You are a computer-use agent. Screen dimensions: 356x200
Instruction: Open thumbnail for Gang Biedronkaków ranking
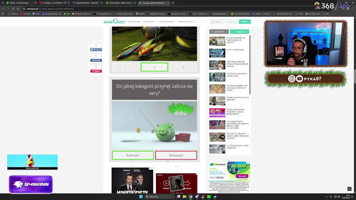tap(217, 113)
